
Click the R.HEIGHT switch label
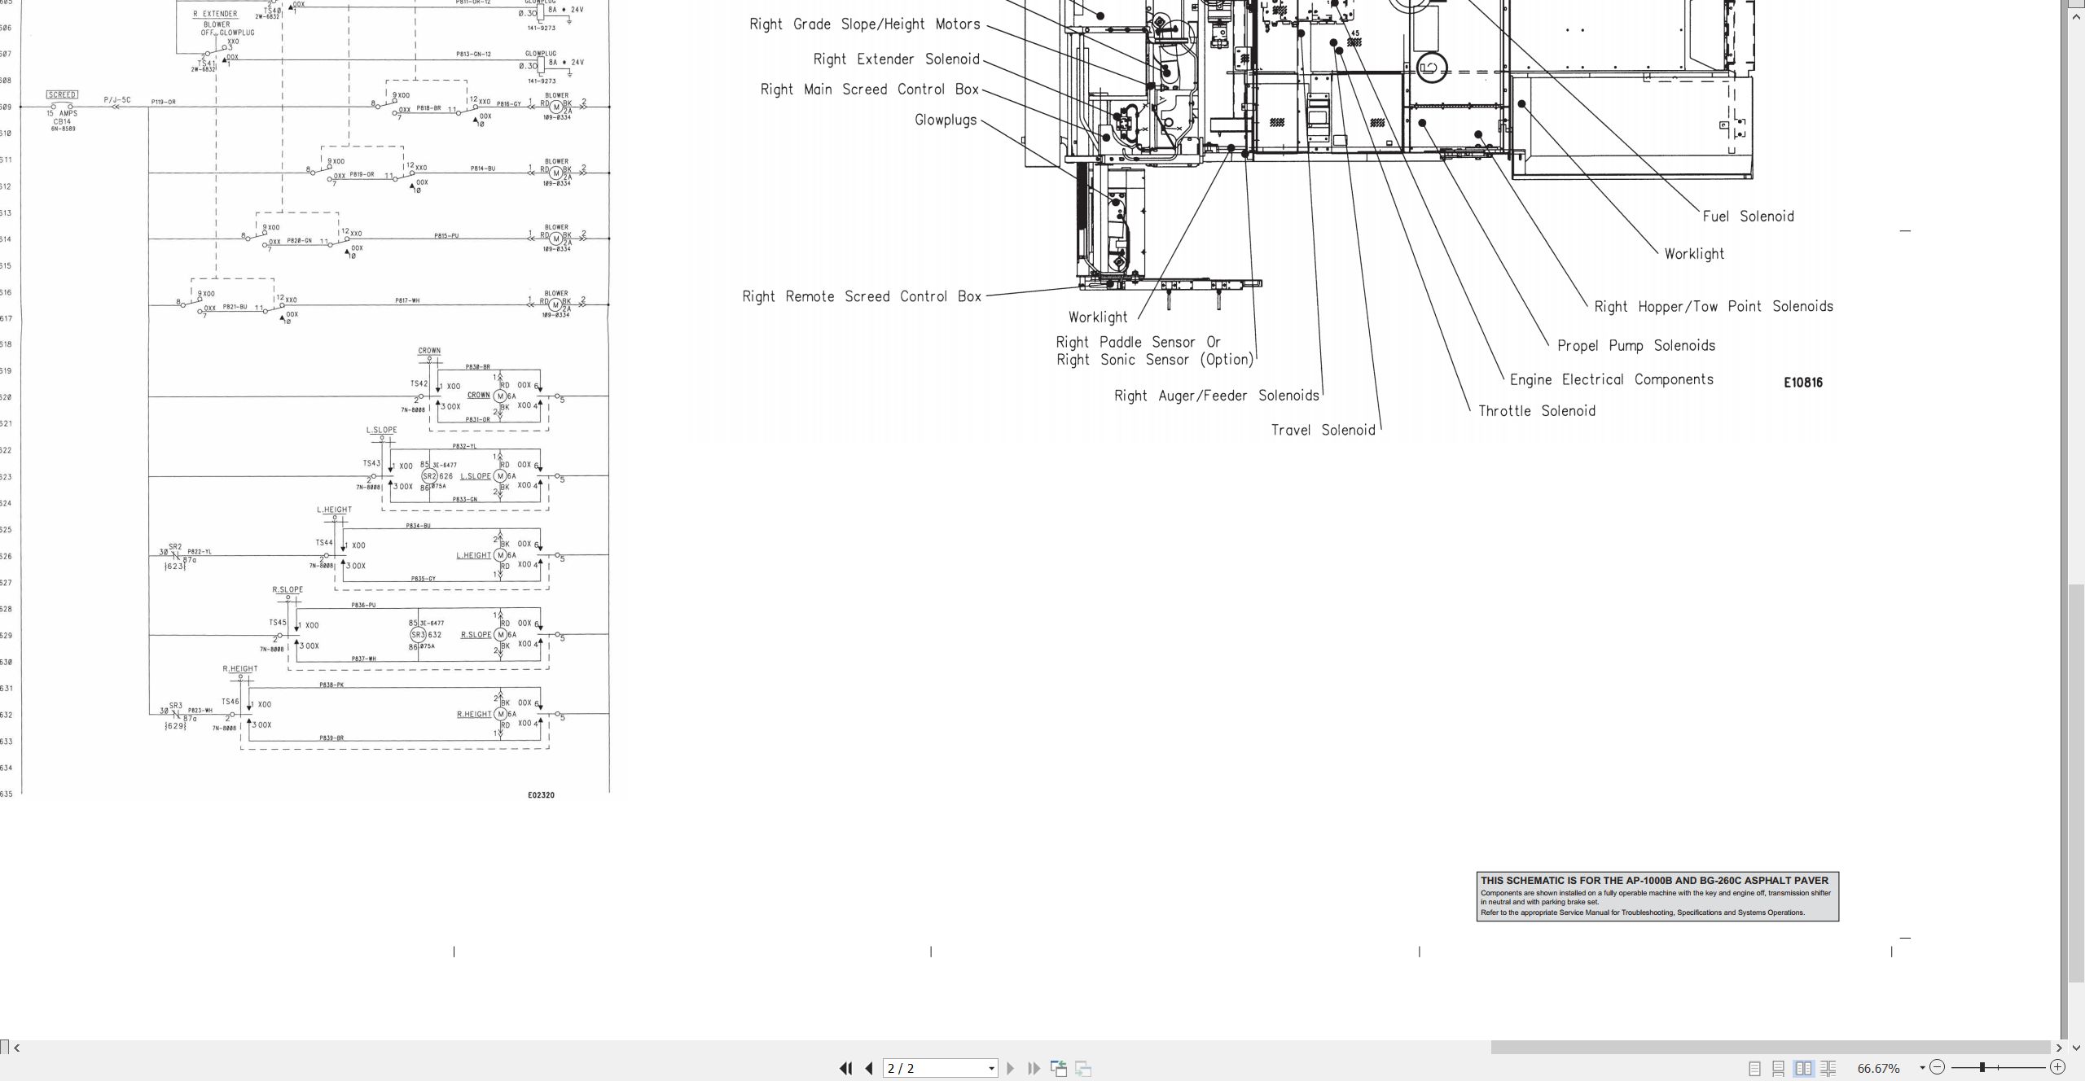coord(240,669)
